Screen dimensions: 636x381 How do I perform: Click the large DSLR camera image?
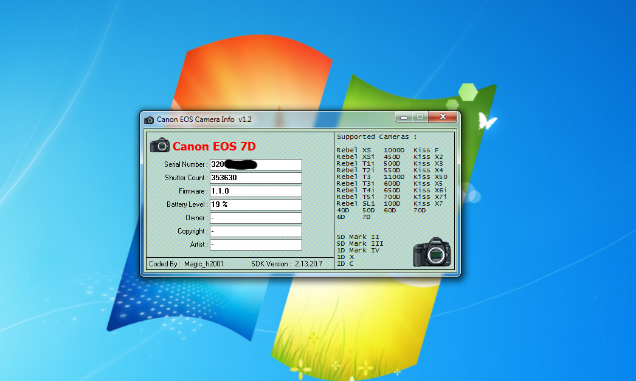(x=432, y=252)
